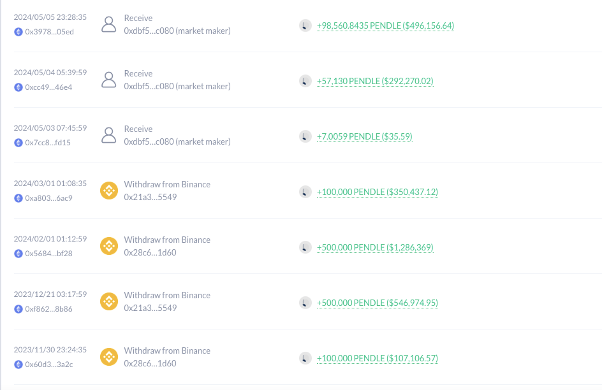Open transaction hash 0xcc49...46e4
Viewport: 602px width, 390px height.
click(x=48, y=87)
